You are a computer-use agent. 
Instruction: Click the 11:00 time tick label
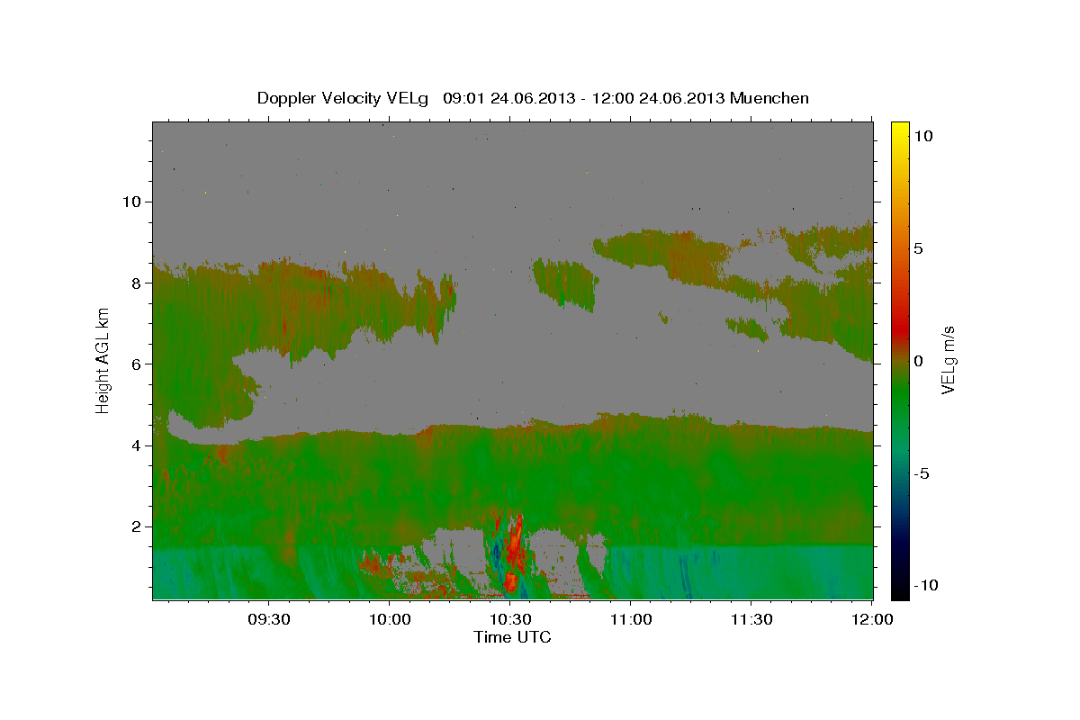[630, 619]
